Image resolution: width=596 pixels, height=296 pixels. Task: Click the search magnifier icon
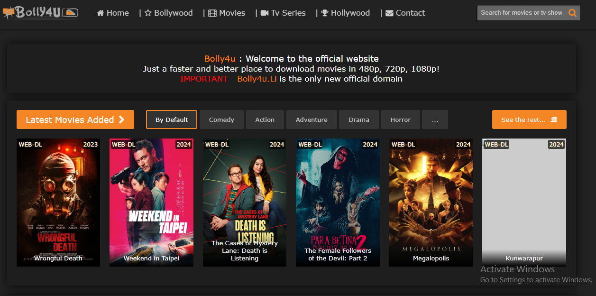tap(573, 13)
